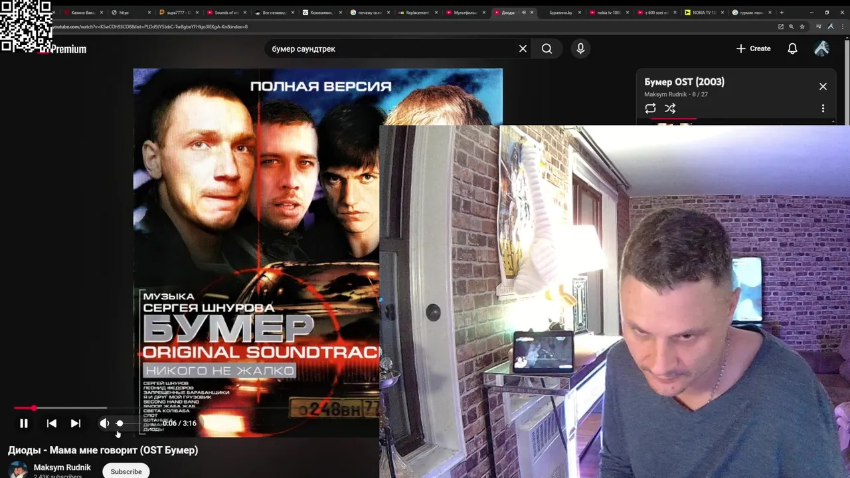
Task: Go to the previous playlist video
Action: pyautogui.click(x=52, y=423)
